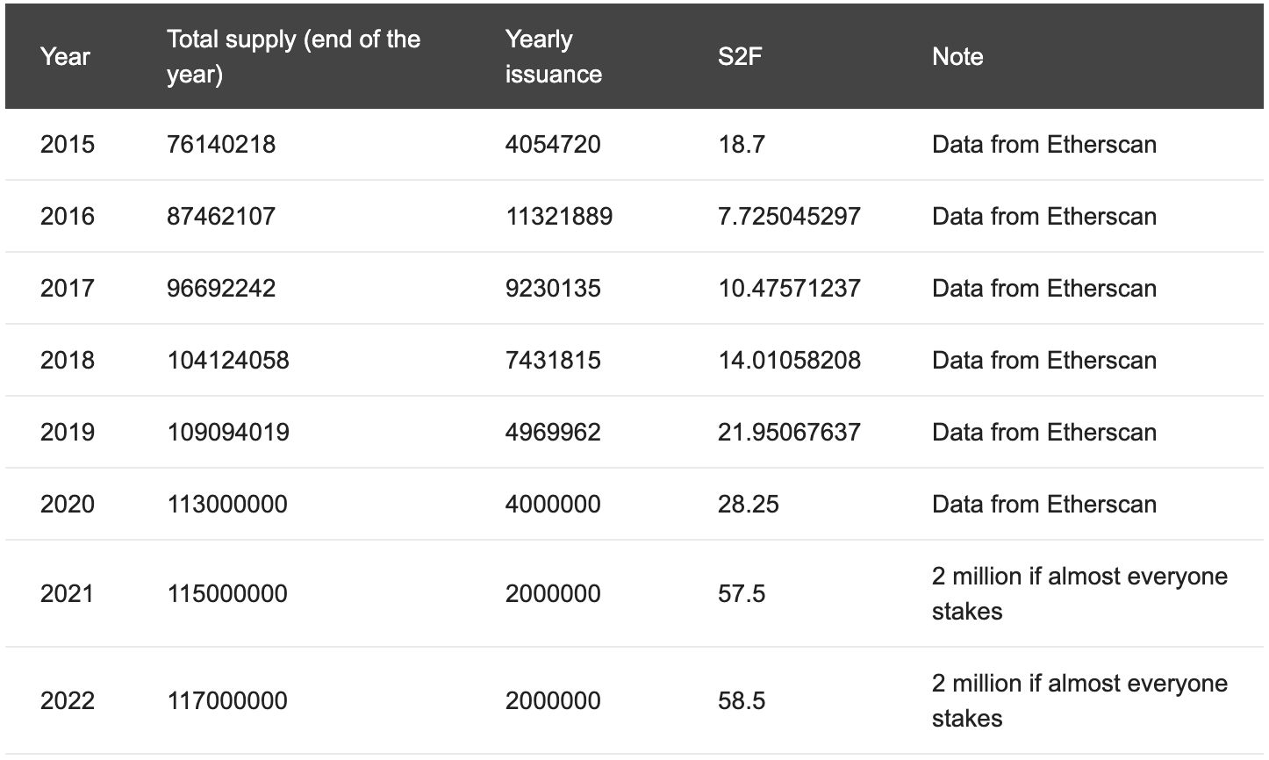This screenshot has height=760, width=1269.
Task: Select S2F value 21.95067637
Action: (x=789, y=433)
